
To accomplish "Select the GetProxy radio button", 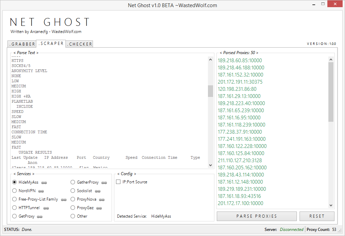I will click(15, 216).
